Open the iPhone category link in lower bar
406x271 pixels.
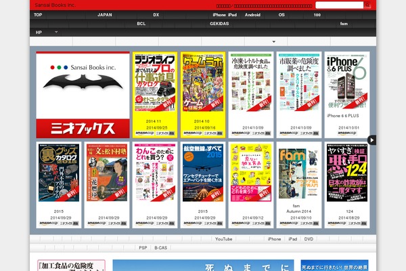pyautogui.click(x=274, y=239)
